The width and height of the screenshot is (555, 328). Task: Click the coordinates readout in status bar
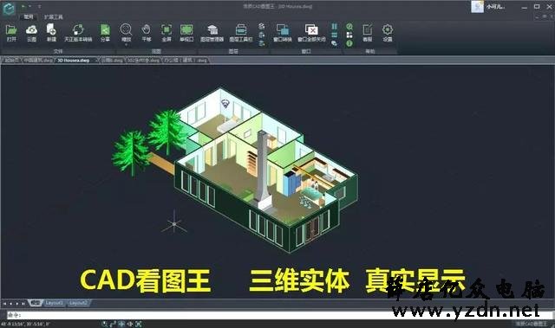pyautogui.click(x=25, y=324)
